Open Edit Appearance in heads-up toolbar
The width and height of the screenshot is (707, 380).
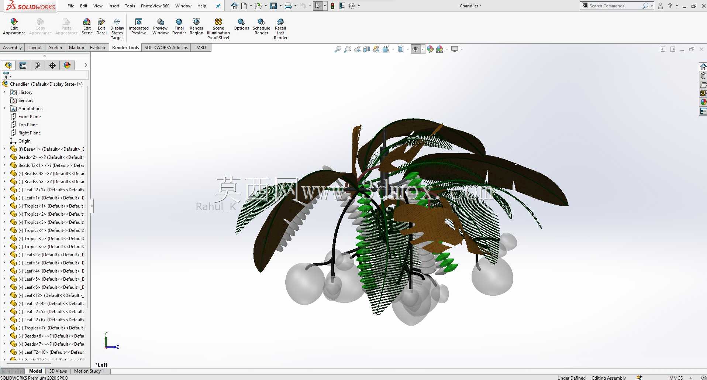click(x=430, y=49)
